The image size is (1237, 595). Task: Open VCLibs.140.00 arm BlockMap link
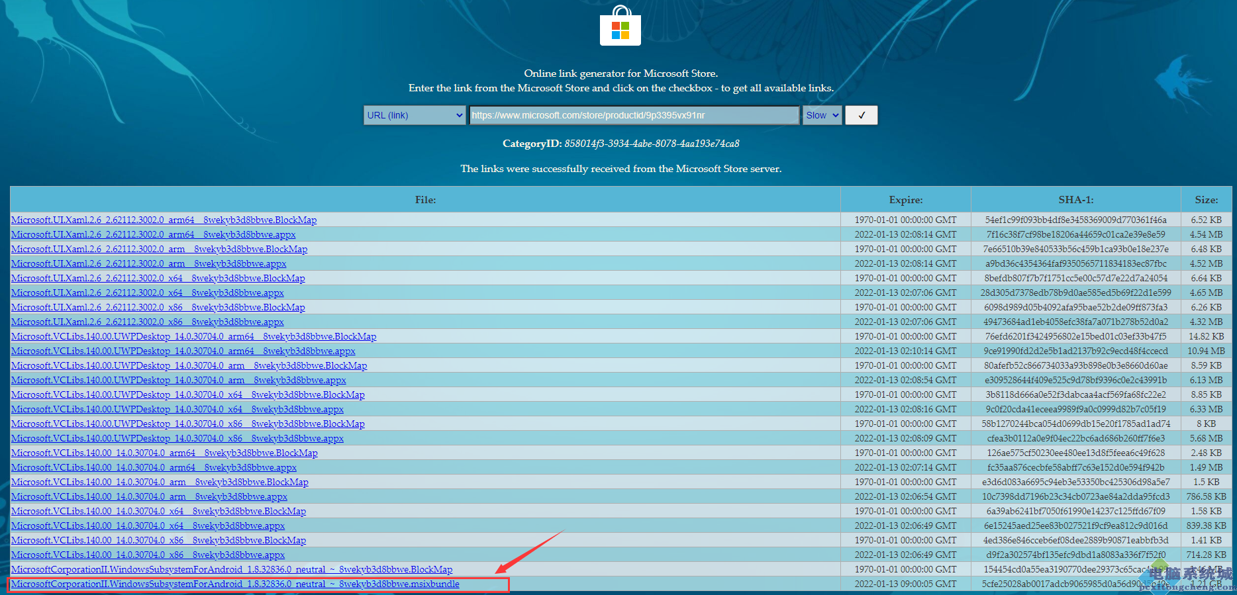tap(160, 482)
